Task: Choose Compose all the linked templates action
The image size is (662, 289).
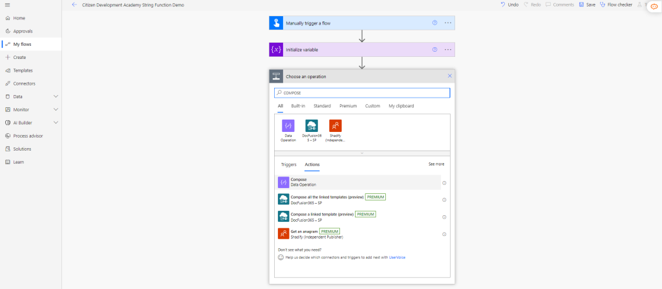Action: coord(358,199)
